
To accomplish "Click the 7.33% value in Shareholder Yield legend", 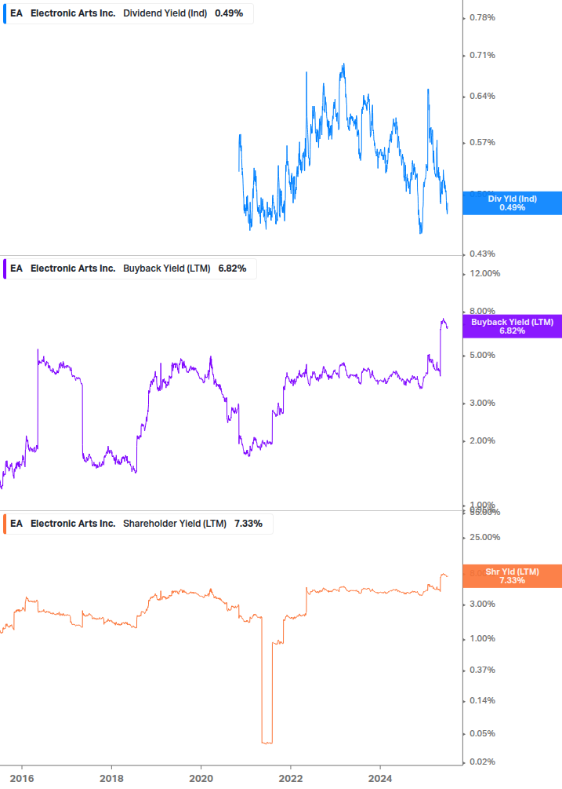I will tap(248, 524).
